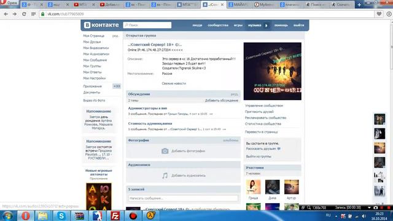Open 'Приложения' in the sidebar
393x221 pixels.
pyautogui.click(x=93, y=86)
